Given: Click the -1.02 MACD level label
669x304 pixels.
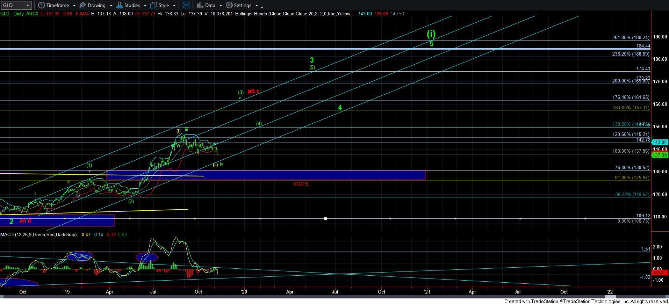Looking at the screenshot, I should [645, 277].
